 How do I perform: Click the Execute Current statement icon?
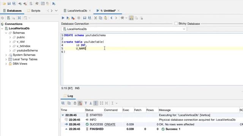tap(68, 18)
